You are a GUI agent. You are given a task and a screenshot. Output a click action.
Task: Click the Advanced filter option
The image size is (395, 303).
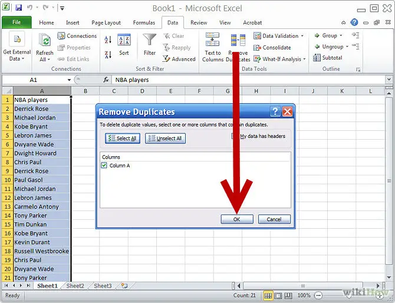[179, 59]
